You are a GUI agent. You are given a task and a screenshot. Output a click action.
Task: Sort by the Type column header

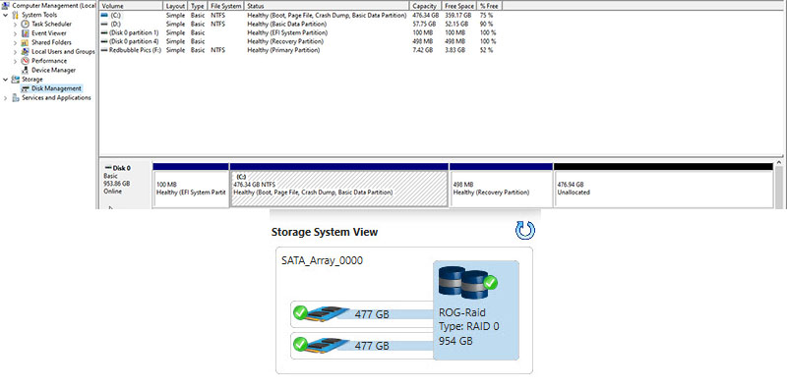(198, 6)
